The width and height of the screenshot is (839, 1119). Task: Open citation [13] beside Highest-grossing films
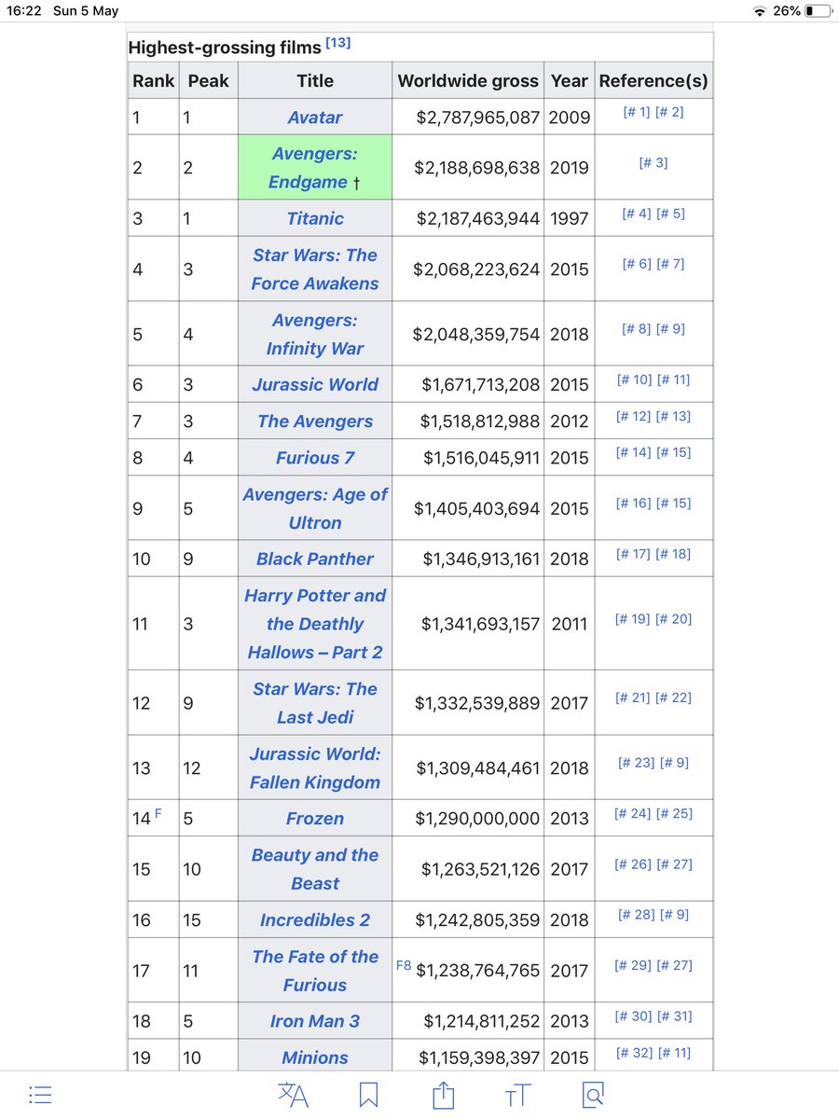[337, 44]
